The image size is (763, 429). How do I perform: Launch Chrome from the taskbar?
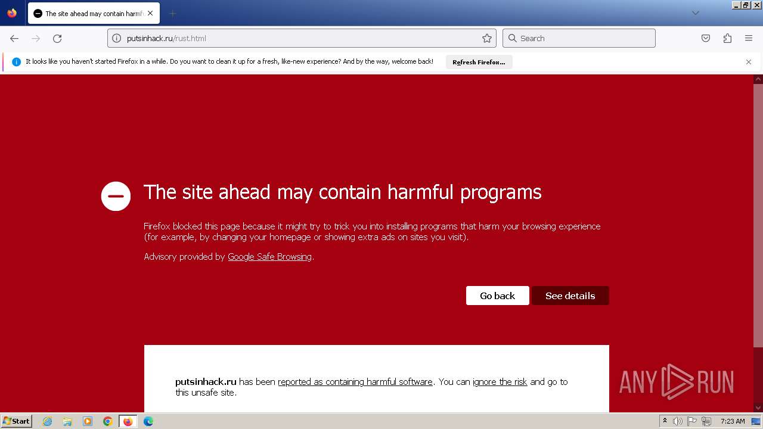[x=108, y=421]
